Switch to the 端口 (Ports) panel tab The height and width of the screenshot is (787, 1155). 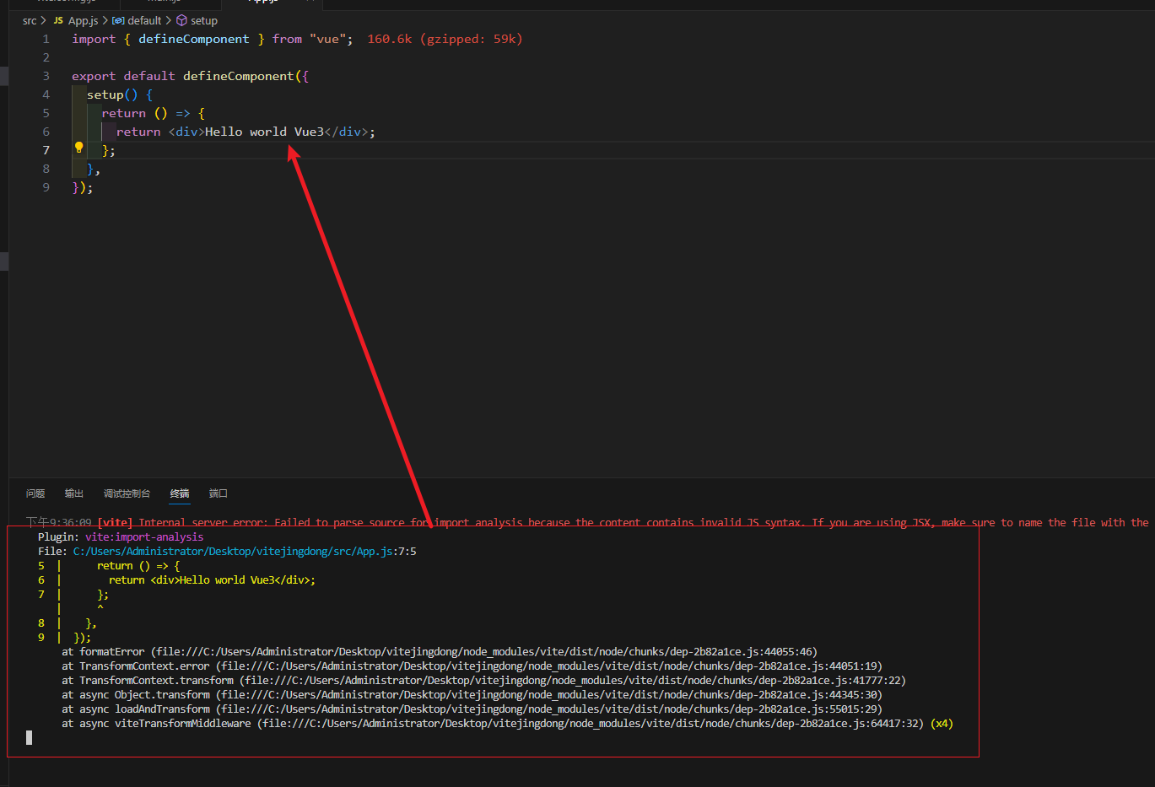coord(219,493)
